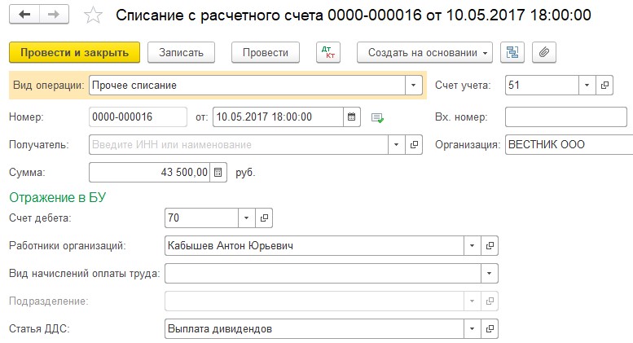633x343 pixels.
Task: Expand the Статья ДДС dropdown
Action: [472, 328]
